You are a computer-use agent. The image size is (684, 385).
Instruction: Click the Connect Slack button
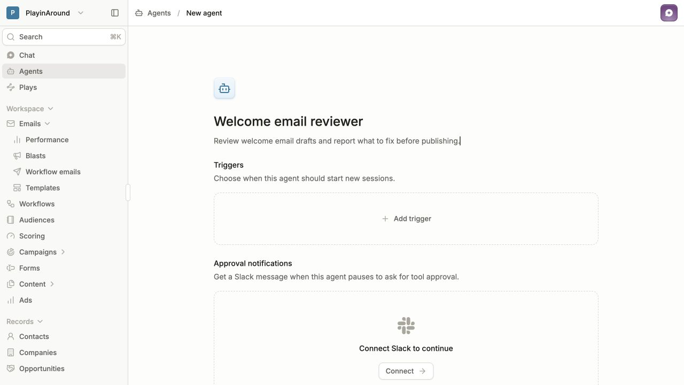tap(406, 371)
